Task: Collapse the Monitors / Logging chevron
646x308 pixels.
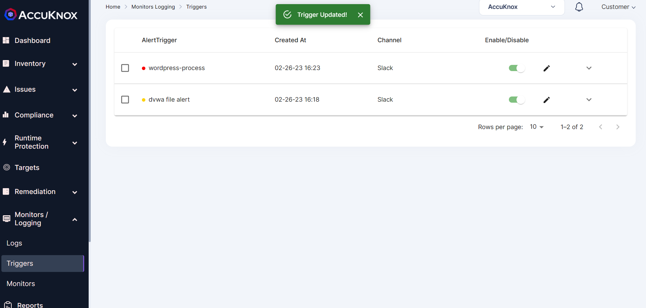Action: (x=75, y=219)
